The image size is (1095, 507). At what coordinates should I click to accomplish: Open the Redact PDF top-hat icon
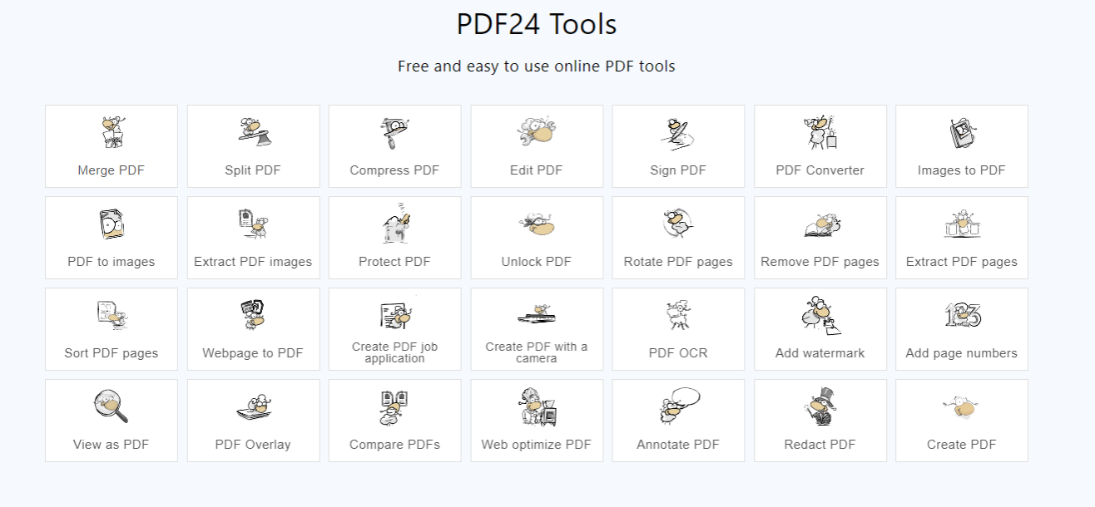(x=820, y=406)
